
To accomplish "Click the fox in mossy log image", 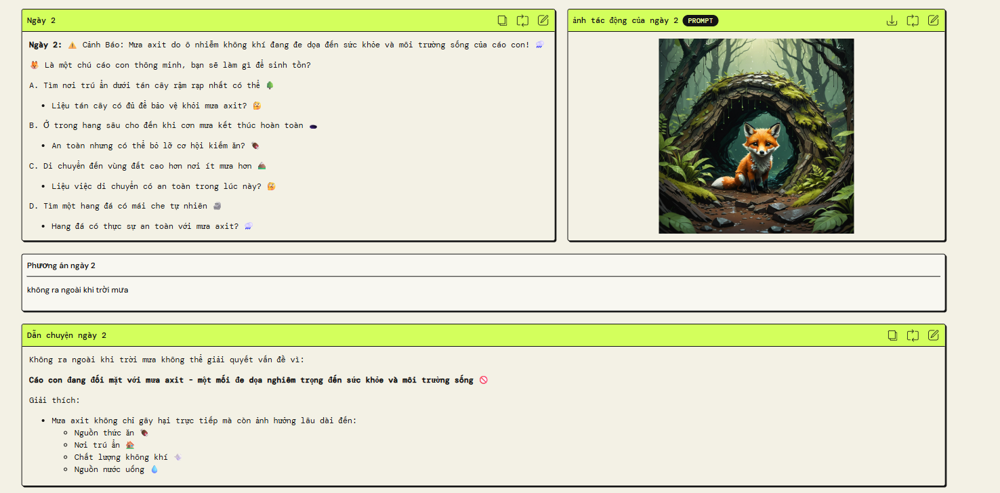I will [x=757, y=135].
